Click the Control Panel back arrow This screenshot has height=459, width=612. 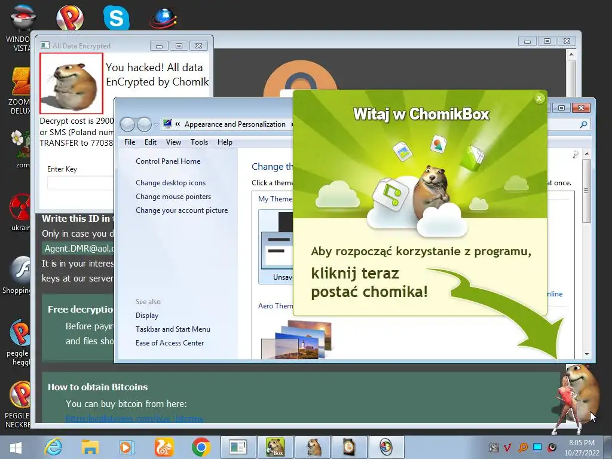coord(127,124)
